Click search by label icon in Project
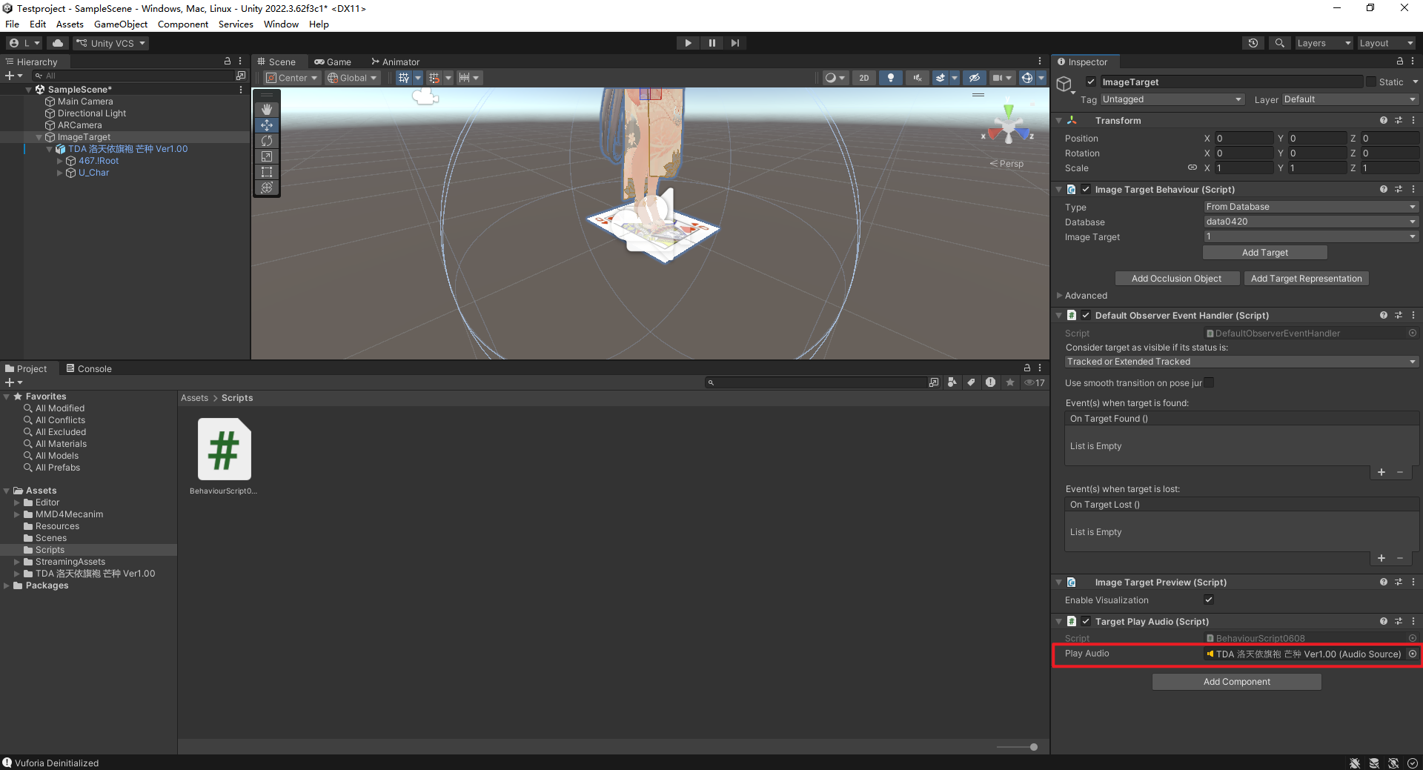The width and height of the screenshot is (1423, 770). (972, 382)
